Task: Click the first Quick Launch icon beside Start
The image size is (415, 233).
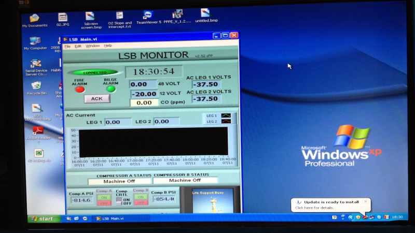Action: coord(68,219)
